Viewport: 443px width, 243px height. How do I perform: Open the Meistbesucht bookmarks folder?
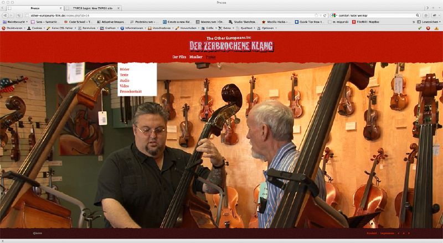[15, 22]
